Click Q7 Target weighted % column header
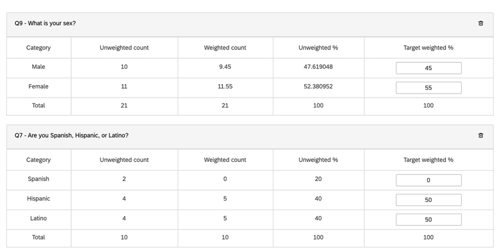Viewport: 500px width, 250px height. [x=428, y=160]
